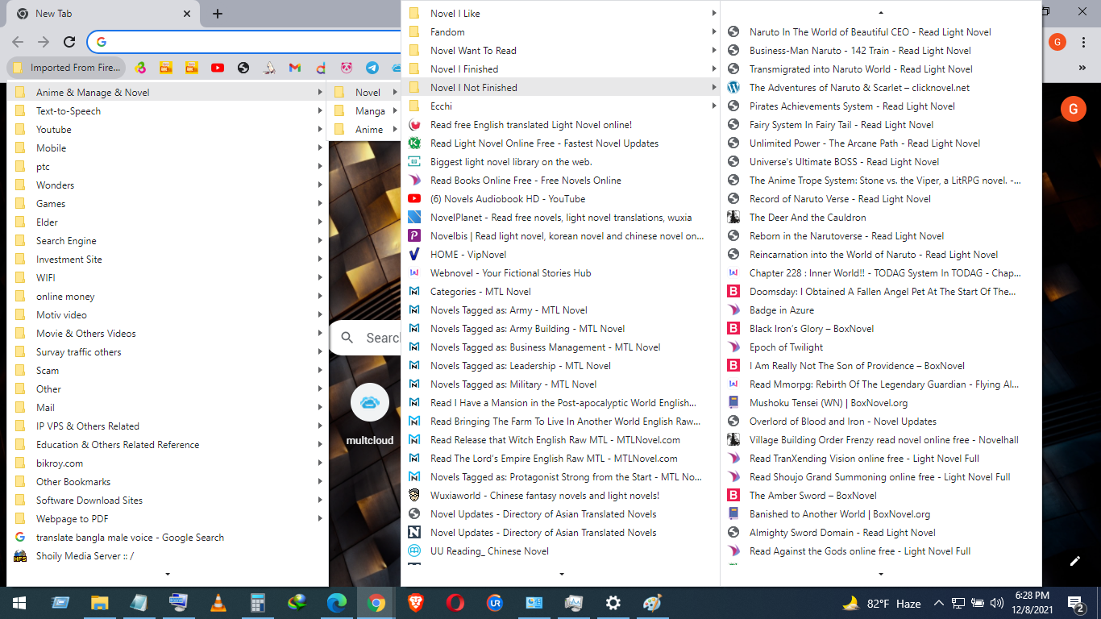Open The Deer And the Cauldron bookmark

coord(881,218)
